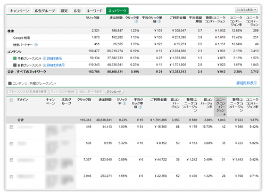
Task: Check the row with 7,367 clicks
Action: click(x=11, y=160)
